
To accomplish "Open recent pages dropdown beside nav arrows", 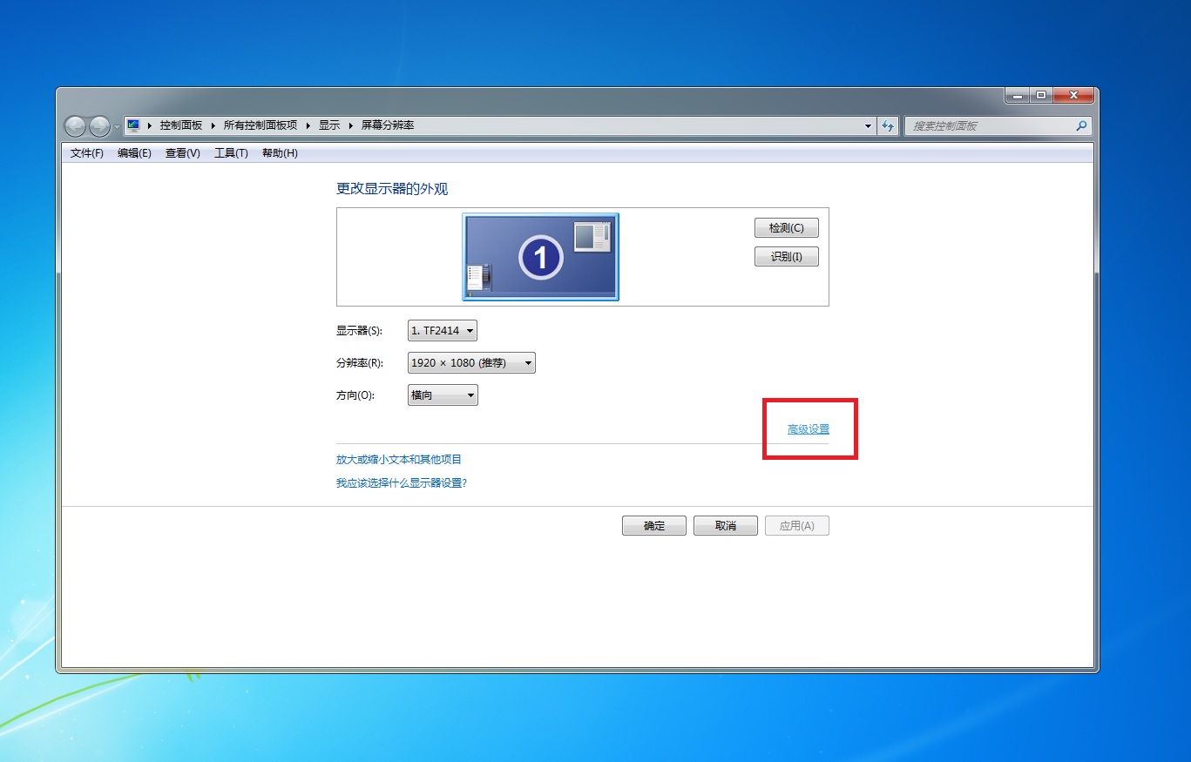I will click(117, 126).
